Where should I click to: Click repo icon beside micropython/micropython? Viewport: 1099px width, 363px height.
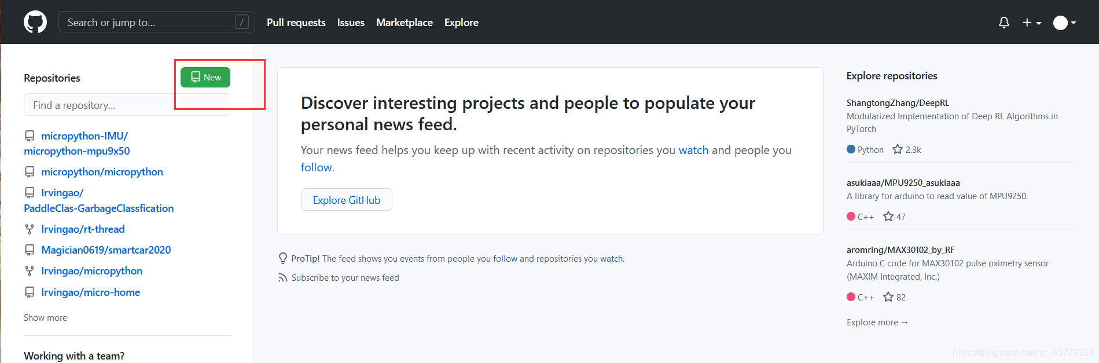point(30,172)
